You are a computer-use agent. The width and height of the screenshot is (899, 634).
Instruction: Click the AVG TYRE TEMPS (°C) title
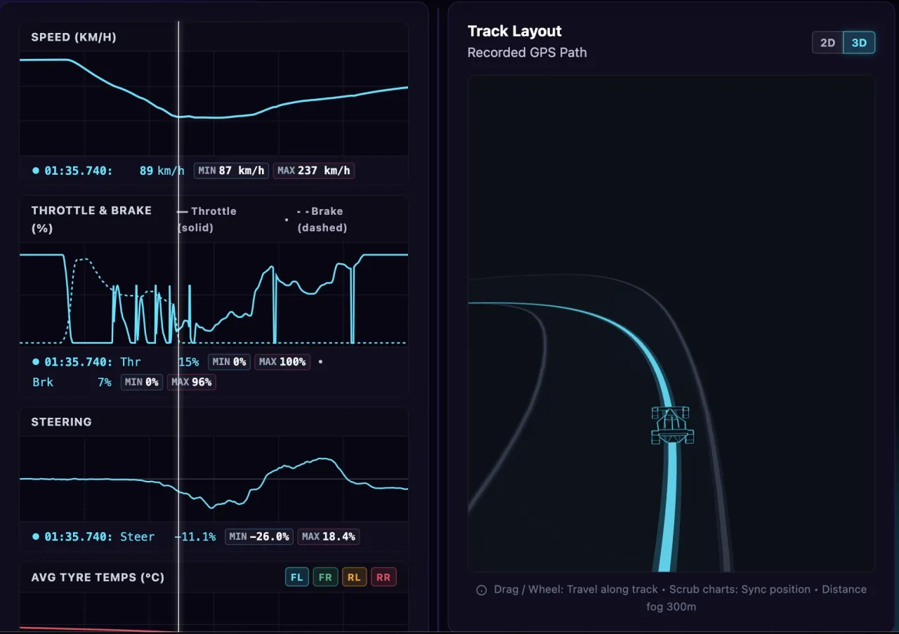click(98, 577)
